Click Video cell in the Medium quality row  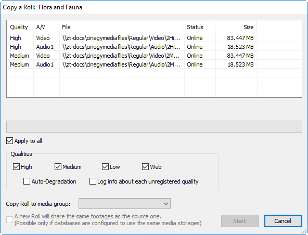pos(43,56)
